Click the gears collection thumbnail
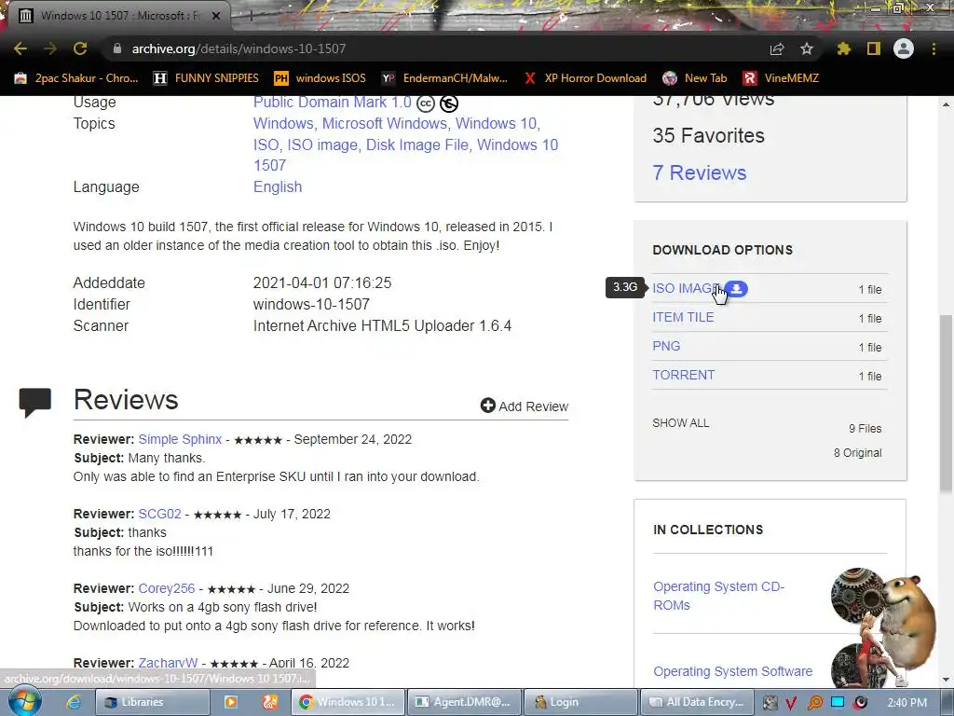Screen dimensions: 954x716 (858, 597)
